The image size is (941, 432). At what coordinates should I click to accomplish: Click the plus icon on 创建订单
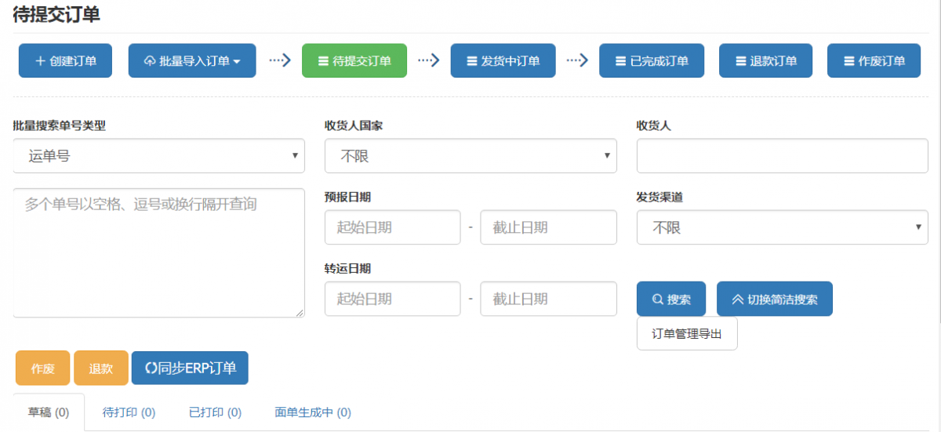click(x=40, y=61)
